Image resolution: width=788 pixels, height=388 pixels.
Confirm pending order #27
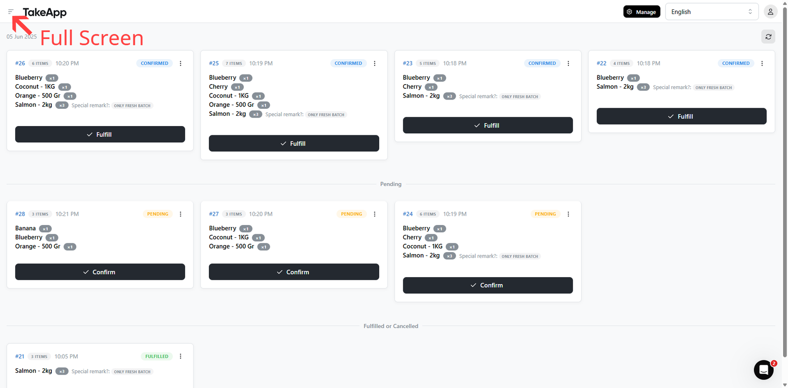coord(294,272)
